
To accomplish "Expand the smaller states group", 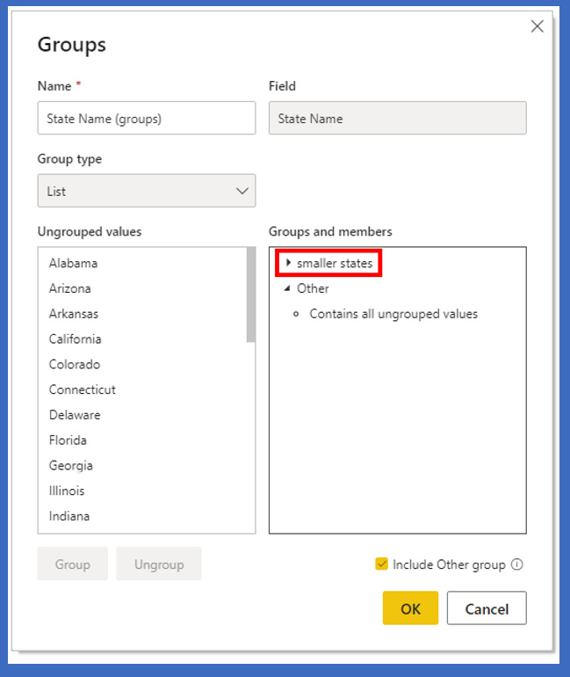I will pyautogui.click(x=288, y=263).
